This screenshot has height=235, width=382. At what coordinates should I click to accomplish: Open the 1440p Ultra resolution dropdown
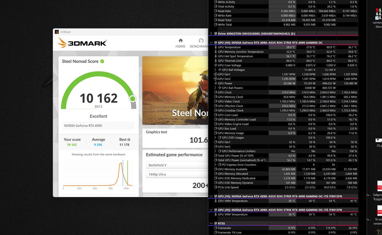[x=177, y=175]
